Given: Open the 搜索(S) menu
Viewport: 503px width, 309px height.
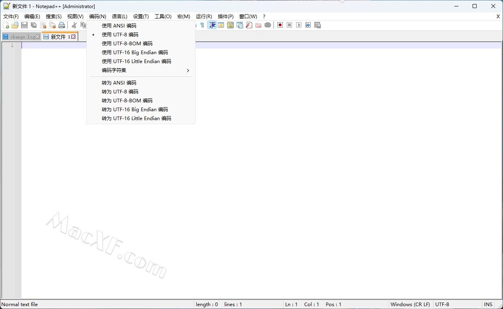Looking at the screenshot, I should tap(54, 17).
